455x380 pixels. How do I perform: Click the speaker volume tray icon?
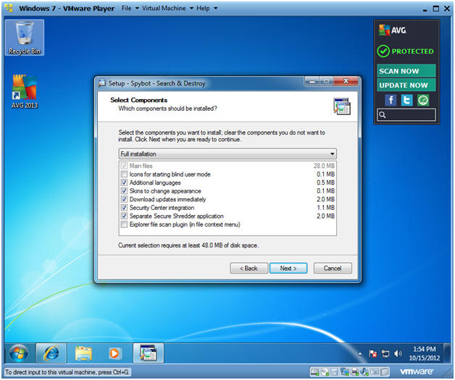tap(398, 354)
